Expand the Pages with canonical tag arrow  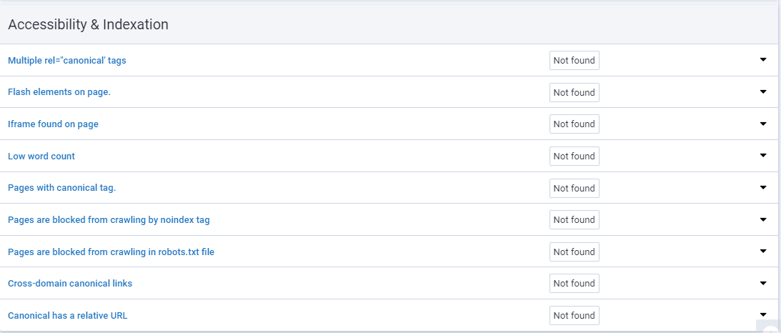point(762,187)
